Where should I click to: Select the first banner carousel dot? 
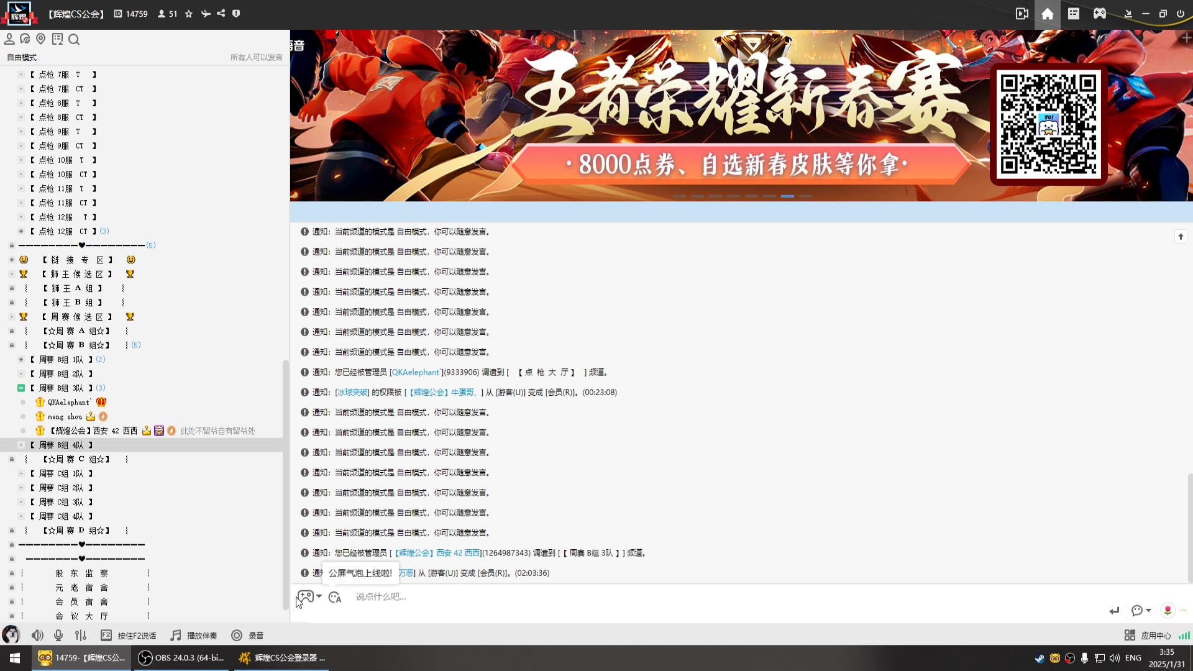pyautogui.click(x=679, y=196)
